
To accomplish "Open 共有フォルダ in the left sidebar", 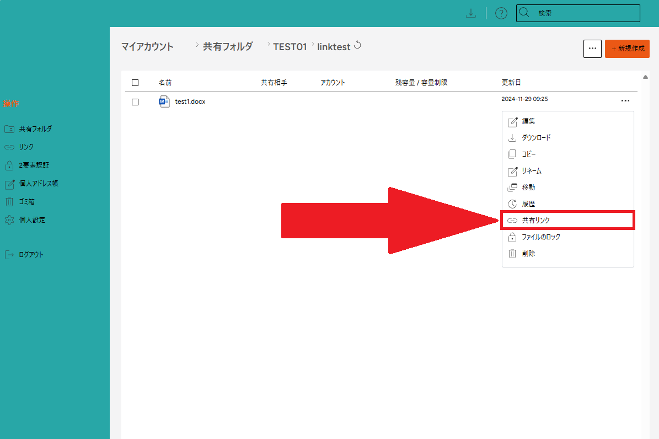I will pyautogui.click(x=35, y=129).
